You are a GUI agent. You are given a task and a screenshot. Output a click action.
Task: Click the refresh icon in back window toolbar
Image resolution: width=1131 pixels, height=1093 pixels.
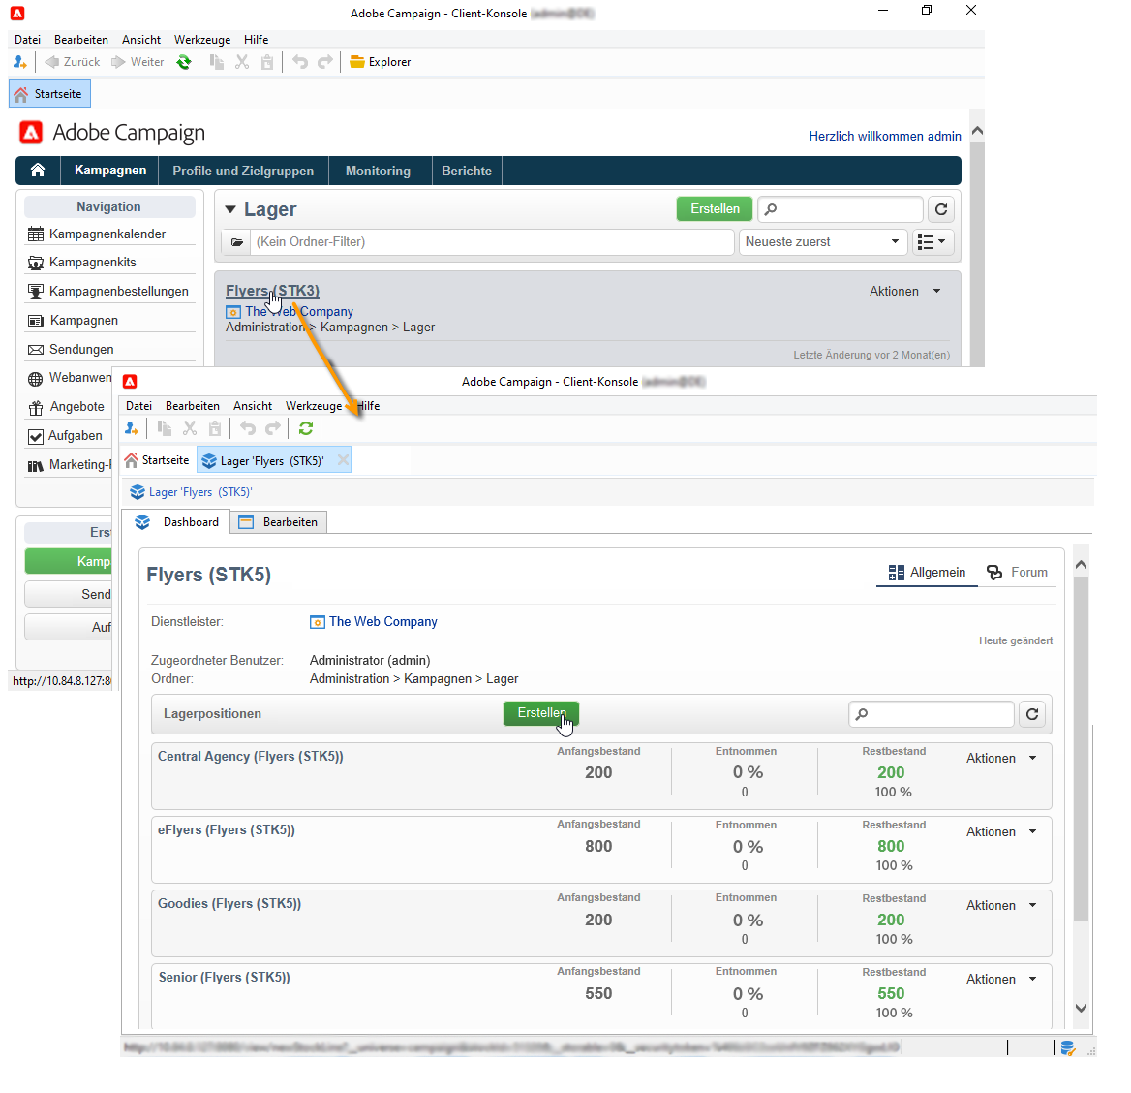point(184,62)
